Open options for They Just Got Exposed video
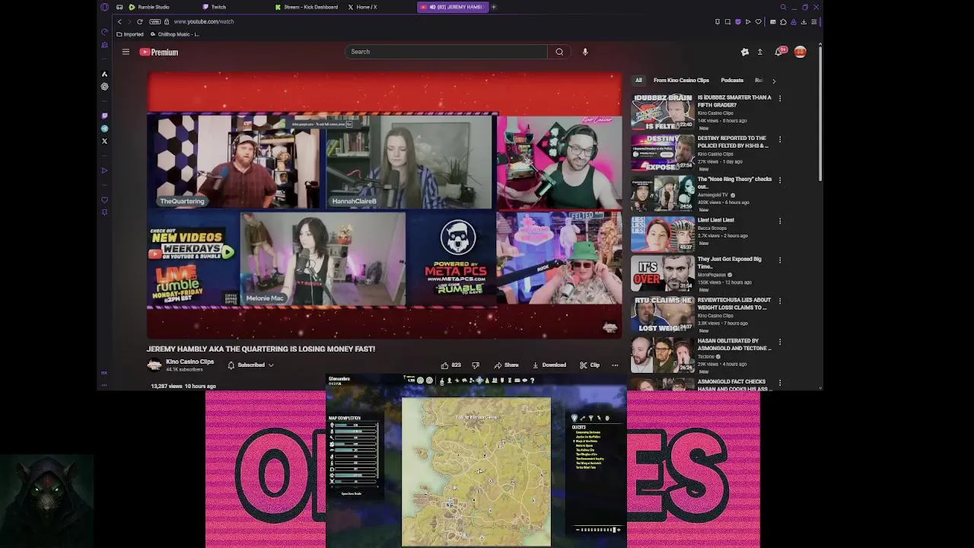This screenshot has height=548, width=974. (x=780, y=260)
